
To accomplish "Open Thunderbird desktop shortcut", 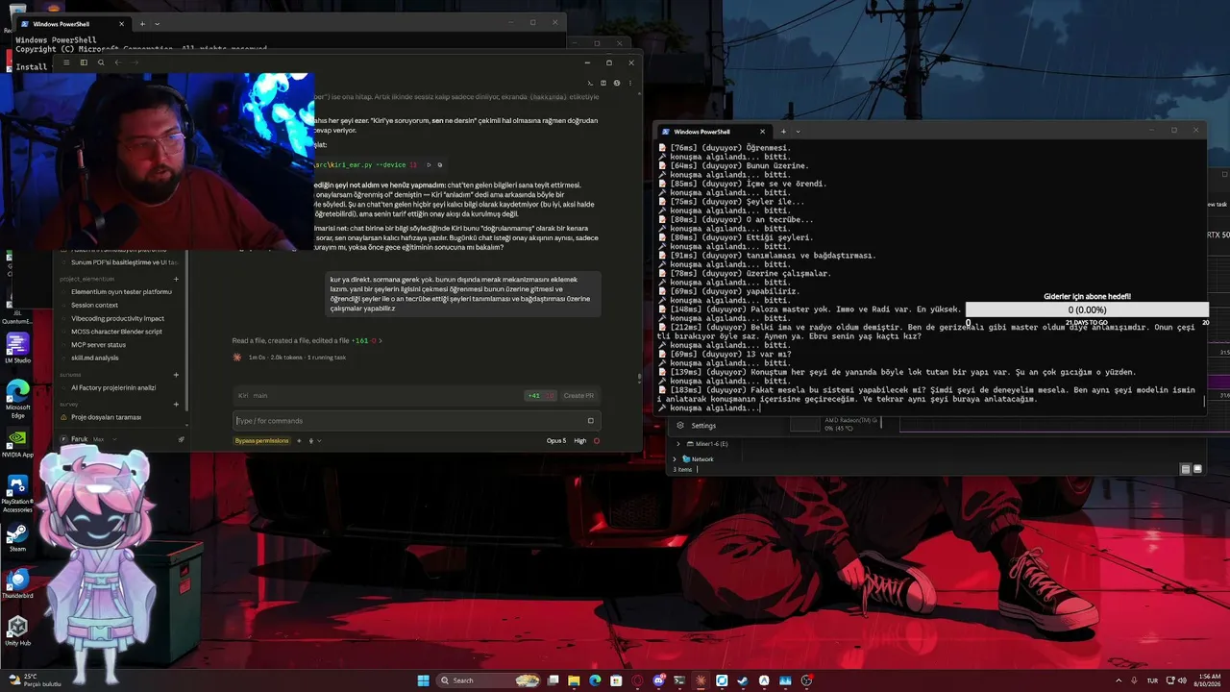I will 17,583.
